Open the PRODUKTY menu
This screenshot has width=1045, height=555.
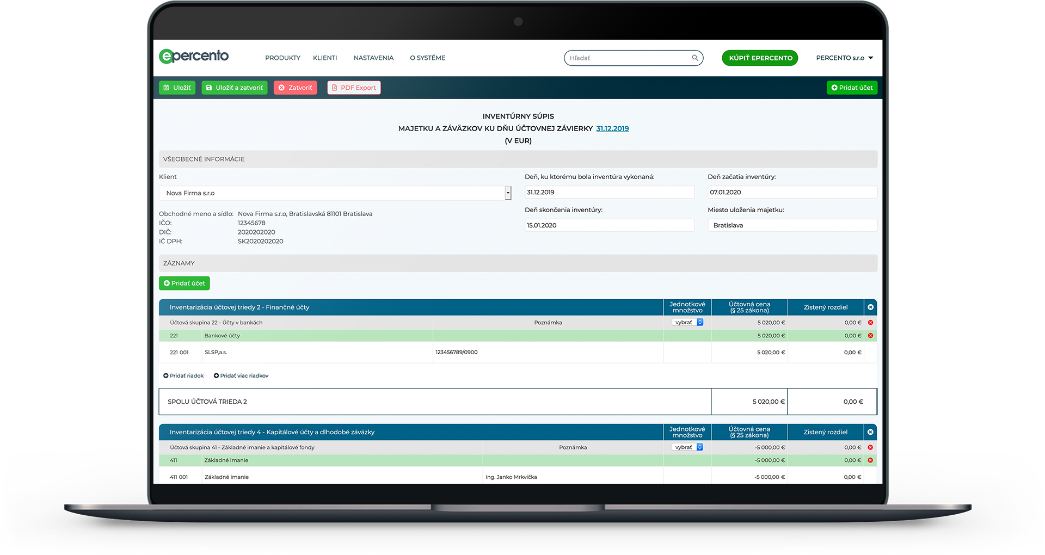point(282,58)
